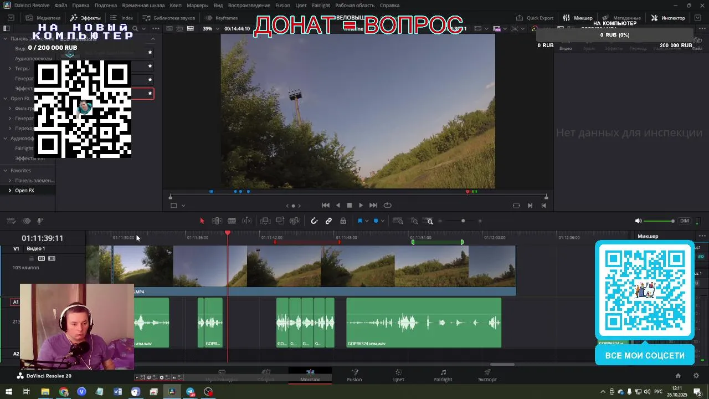
Task: Click the DIM audio button
Action: 685,221
